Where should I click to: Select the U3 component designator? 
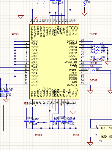click(101, 43)
